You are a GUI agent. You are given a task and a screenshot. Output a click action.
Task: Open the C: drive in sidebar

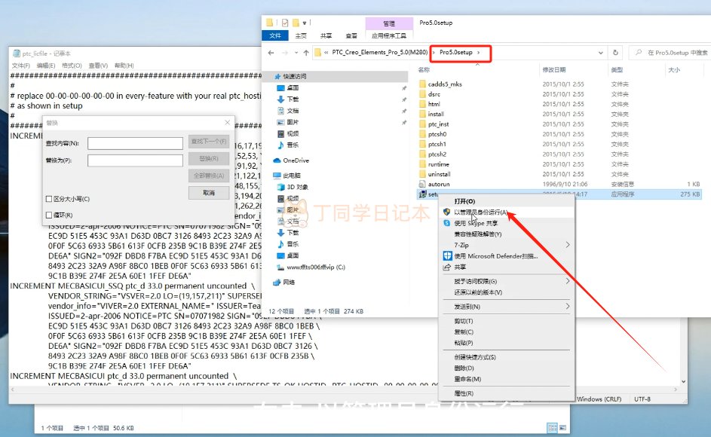click(311, 267)
